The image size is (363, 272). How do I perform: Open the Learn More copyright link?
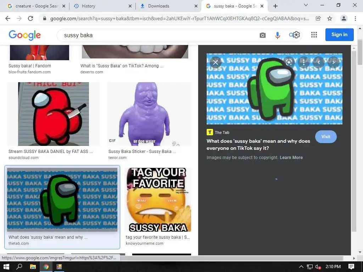pos(291,158)
